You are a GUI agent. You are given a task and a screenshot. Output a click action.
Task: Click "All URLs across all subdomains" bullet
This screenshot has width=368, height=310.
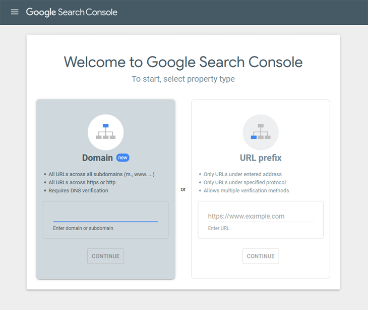(101, 174)
